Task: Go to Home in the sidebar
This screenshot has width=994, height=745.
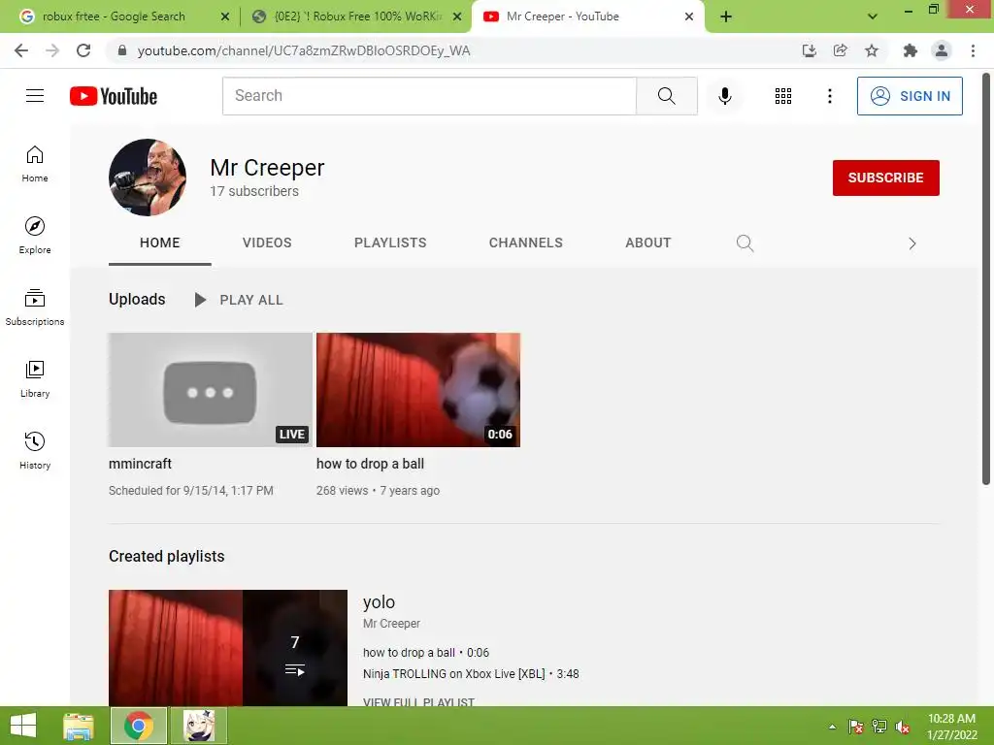Action: coord(35,163)
